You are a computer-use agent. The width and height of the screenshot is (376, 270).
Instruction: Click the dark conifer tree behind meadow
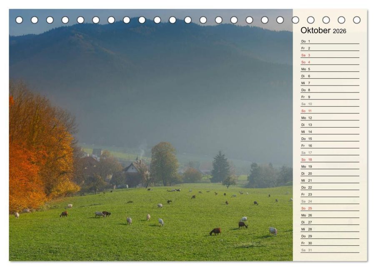[x=220, y=167]
